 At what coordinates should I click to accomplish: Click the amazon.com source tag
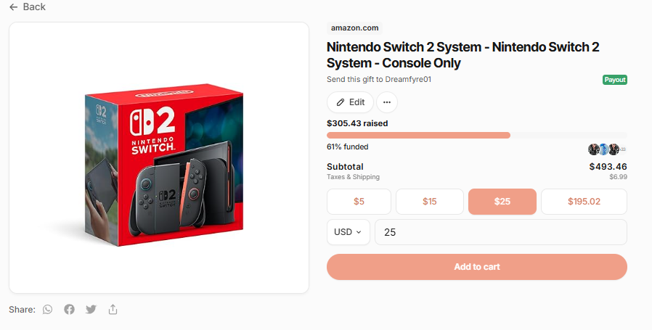tap(355, 28)
